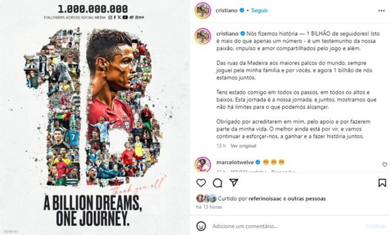Click the Seguir follow button
The height and width of the screenshot is (235, 390).
(x=259, y=11)
